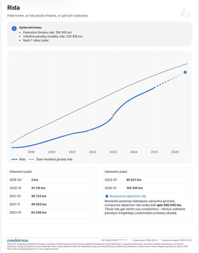Select the 2018-03 odometer record of 3 km

click(52, 180)
